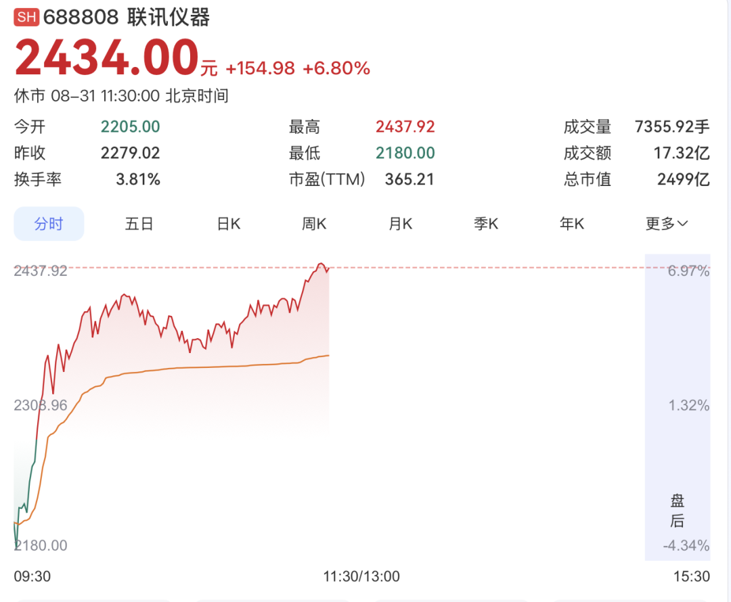Screen dimensions: 731x602
Task: Open the 日K daily candlestick tab
Action: coord(229,224)
